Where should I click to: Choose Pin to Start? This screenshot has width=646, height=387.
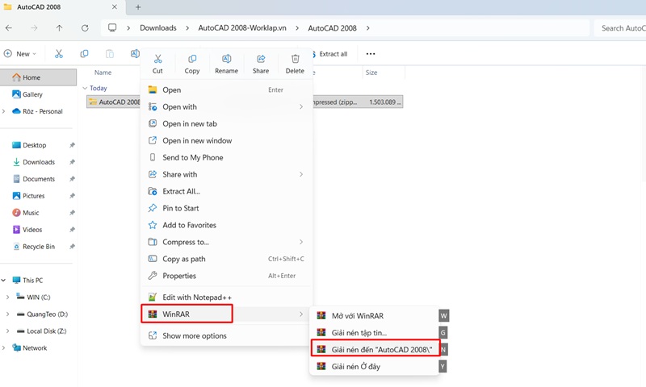(x=226, y=208)
